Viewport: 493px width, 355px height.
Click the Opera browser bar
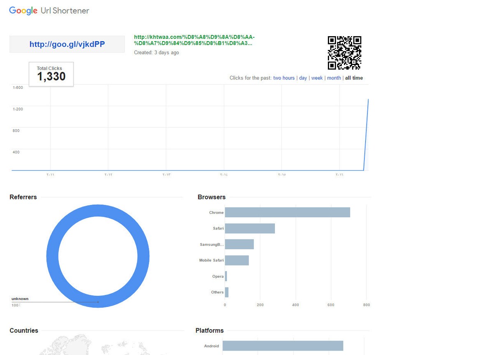pyautogui.click(x=226, y=276)
